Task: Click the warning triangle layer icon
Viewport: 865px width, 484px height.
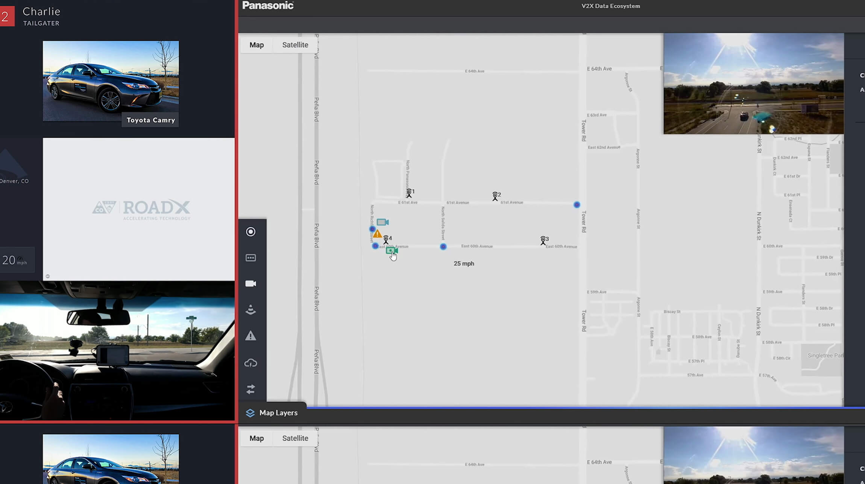Action: [x=251, y=336]
